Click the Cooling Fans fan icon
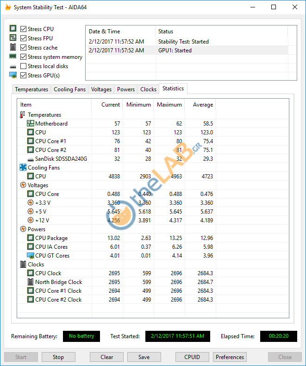This screenshot has height=366, width=306. (x=23, y=167)
